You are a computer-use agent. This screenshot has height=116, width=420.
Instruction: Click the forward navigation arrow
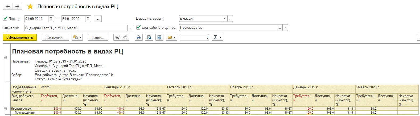pos(17,6)
